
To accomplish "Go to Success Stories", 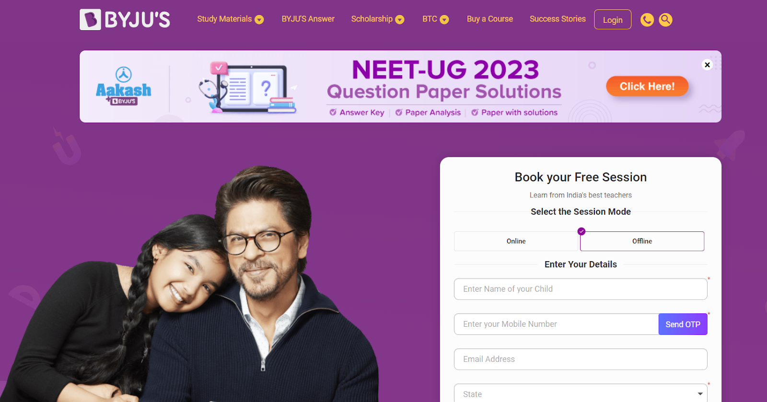I will pyautogui.click(x=558, y=19).
